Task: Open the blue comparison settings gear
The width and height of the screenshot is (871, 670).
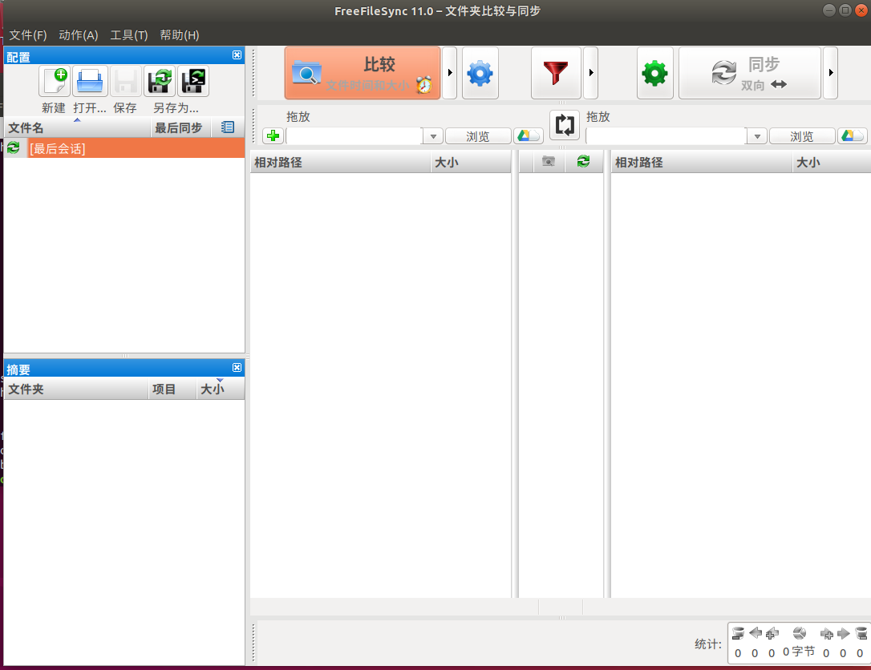Action: click(480, 73)
